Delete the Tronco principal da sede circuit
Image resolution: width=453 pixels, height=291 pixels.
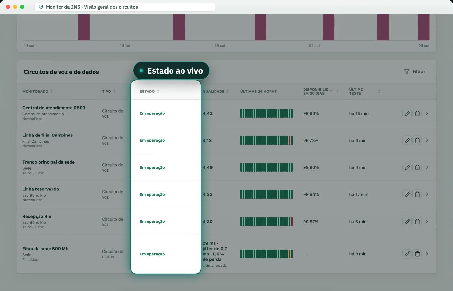click(417, 167)
